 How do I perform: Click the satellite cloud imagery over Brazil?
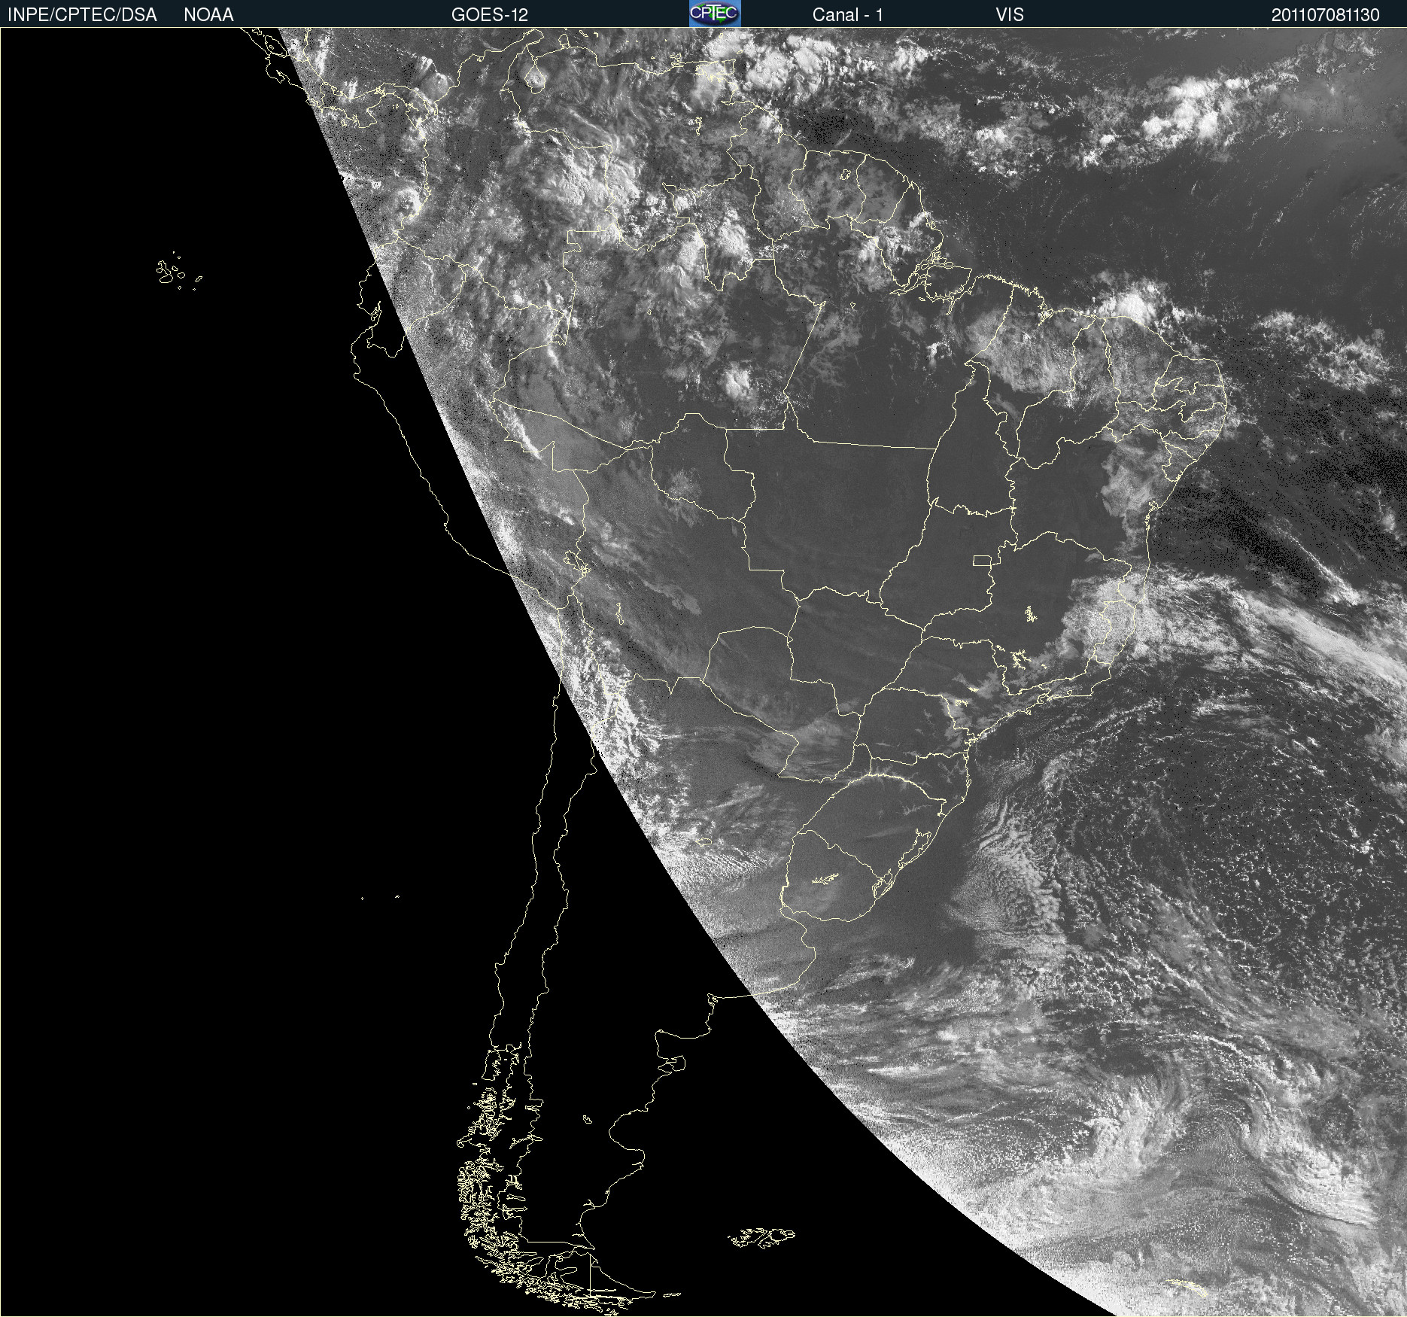703,672
